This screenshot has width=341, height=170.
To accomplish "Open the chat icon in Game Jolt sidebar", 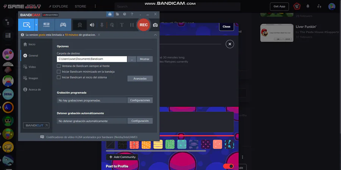I will pyautogui.click(x=8, y=23).
